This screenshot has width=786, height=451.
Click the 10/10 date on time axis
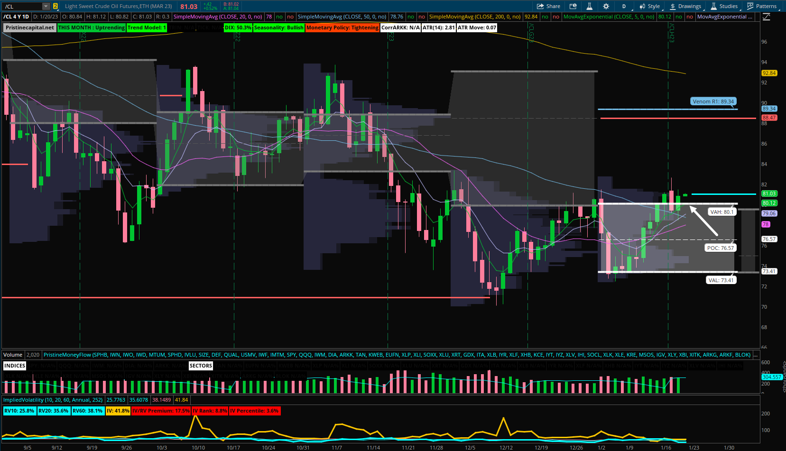[x=198, y=448]
